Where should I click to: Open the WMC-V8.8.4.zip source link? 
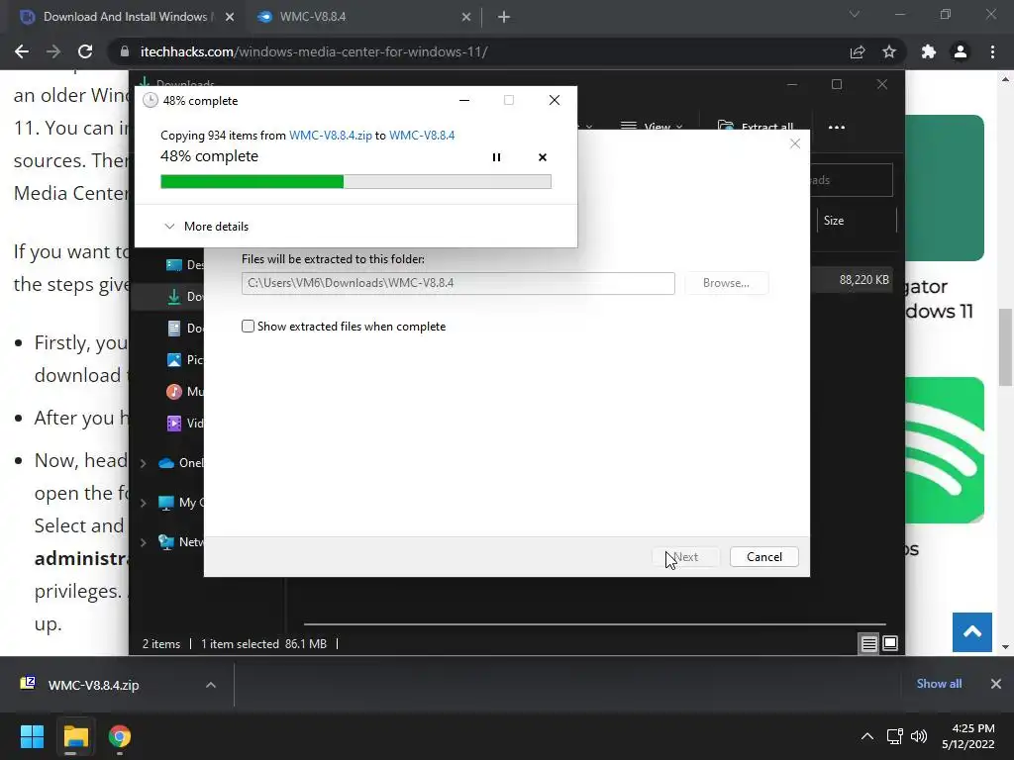coord(331,135)
